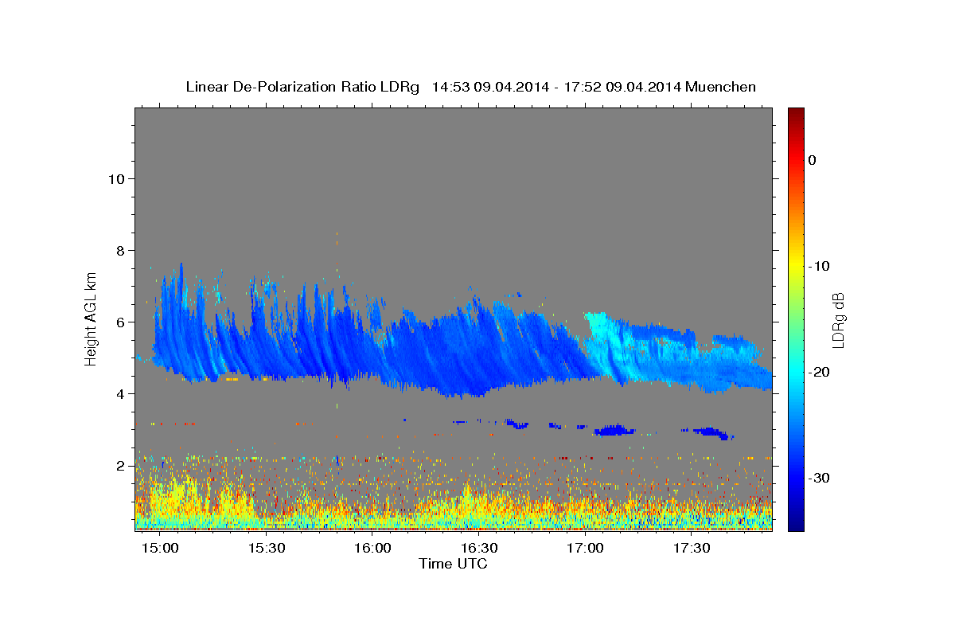Click the colorbar value 0
Viewport: 955px width, 637px height.
click(812, 160)
